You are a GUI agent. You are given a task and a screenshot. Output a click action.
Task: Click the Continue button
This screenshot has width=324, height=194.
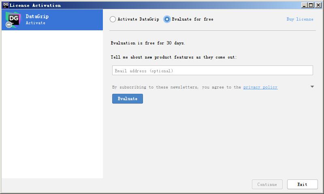click(267, 184)
